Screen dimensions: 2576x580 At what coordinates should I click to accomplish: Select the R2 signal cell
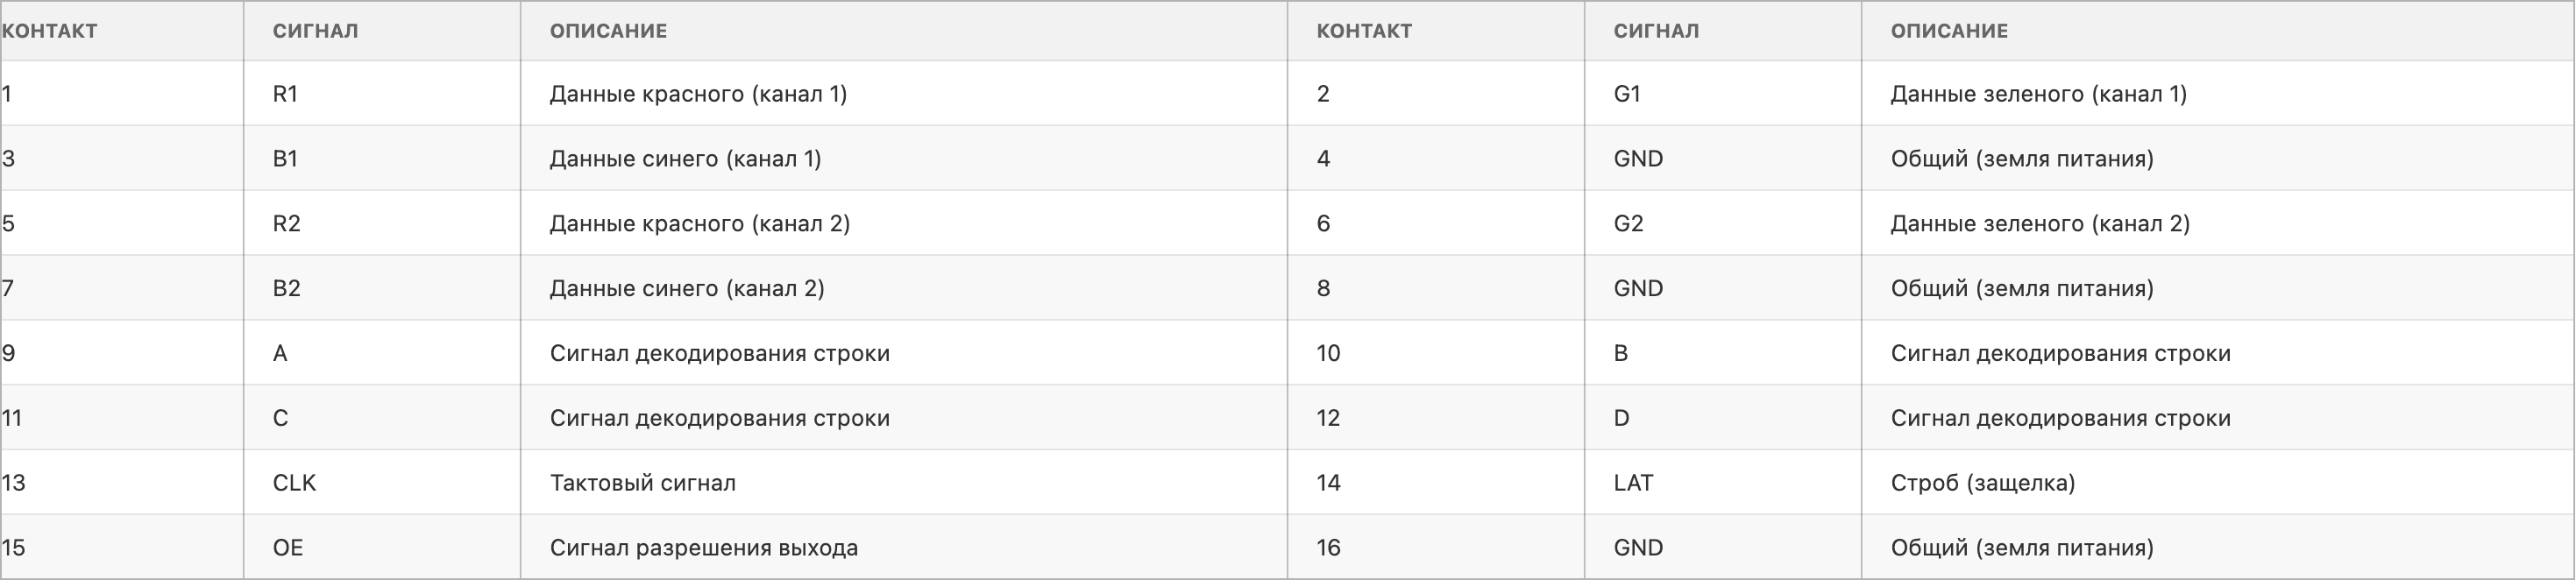coord(287,224)
